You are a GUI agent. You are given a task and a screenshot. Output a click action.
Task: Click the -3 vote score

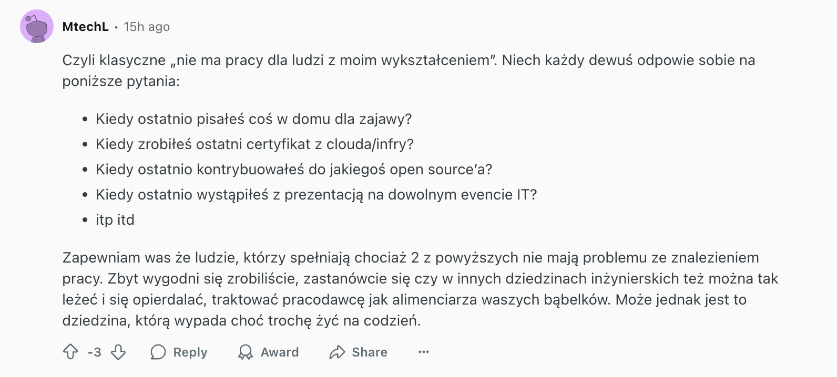point(95,352)
